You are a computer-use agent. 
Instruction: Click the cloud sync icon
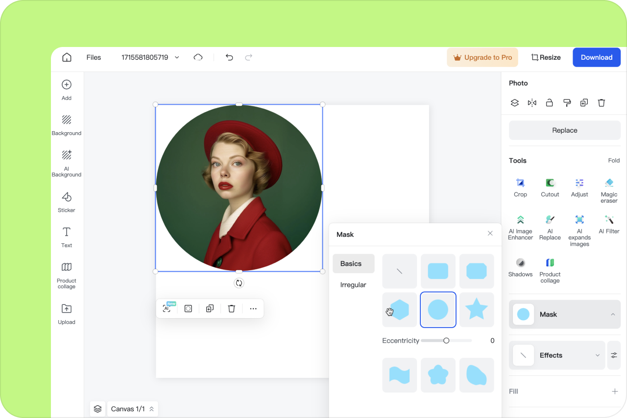[x=198, y=57]
